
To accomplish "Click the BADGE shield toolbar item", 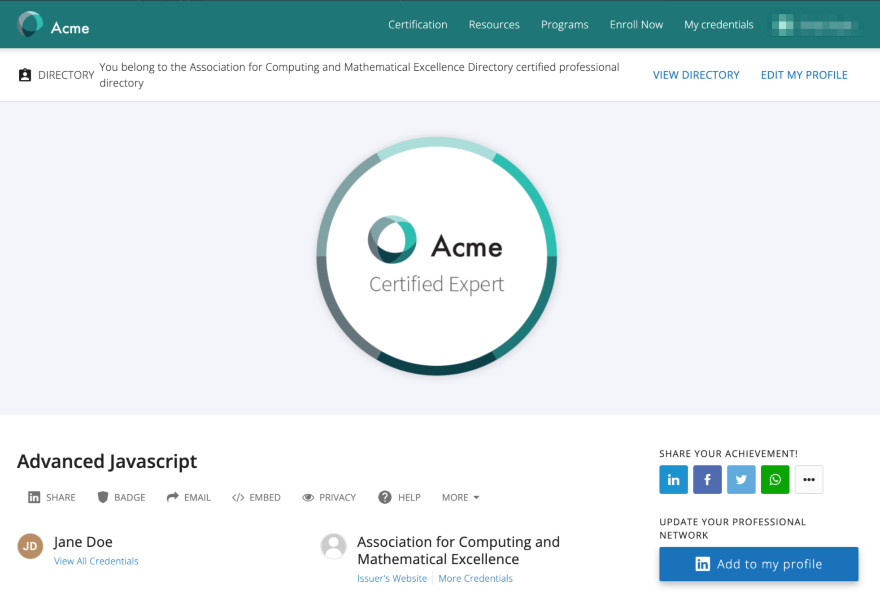I will click(122, 497).
